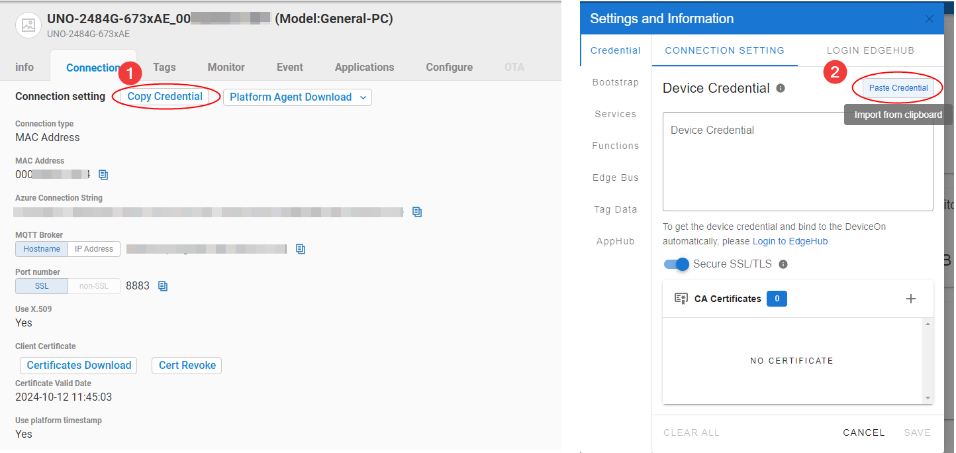Screen dimensions: 956x453
Task: Select IP Address for MQTT Broker
Action: point(94,249)
